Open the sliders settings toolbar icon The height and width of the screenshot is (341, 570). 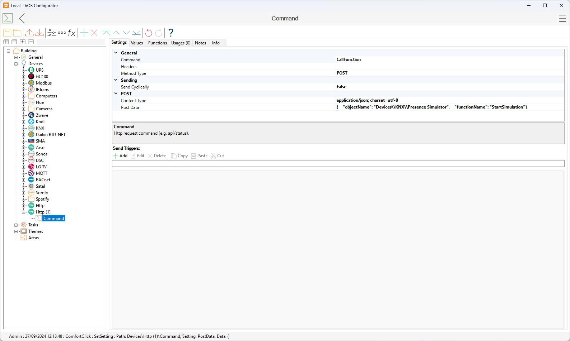point(52,33)
